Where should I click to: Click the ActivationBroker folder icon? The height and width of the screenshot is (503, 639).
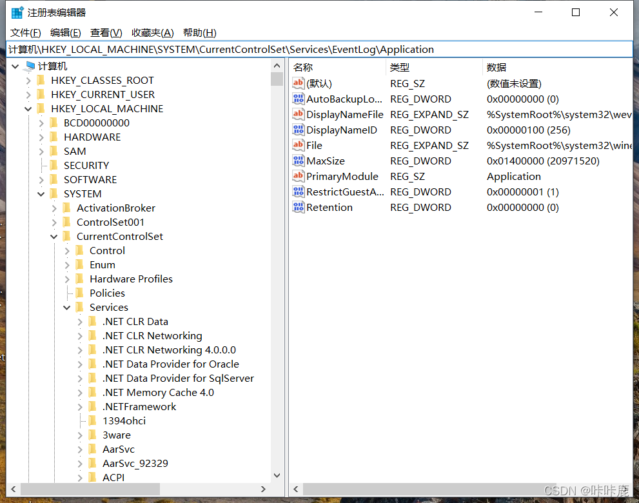point(67,208)
